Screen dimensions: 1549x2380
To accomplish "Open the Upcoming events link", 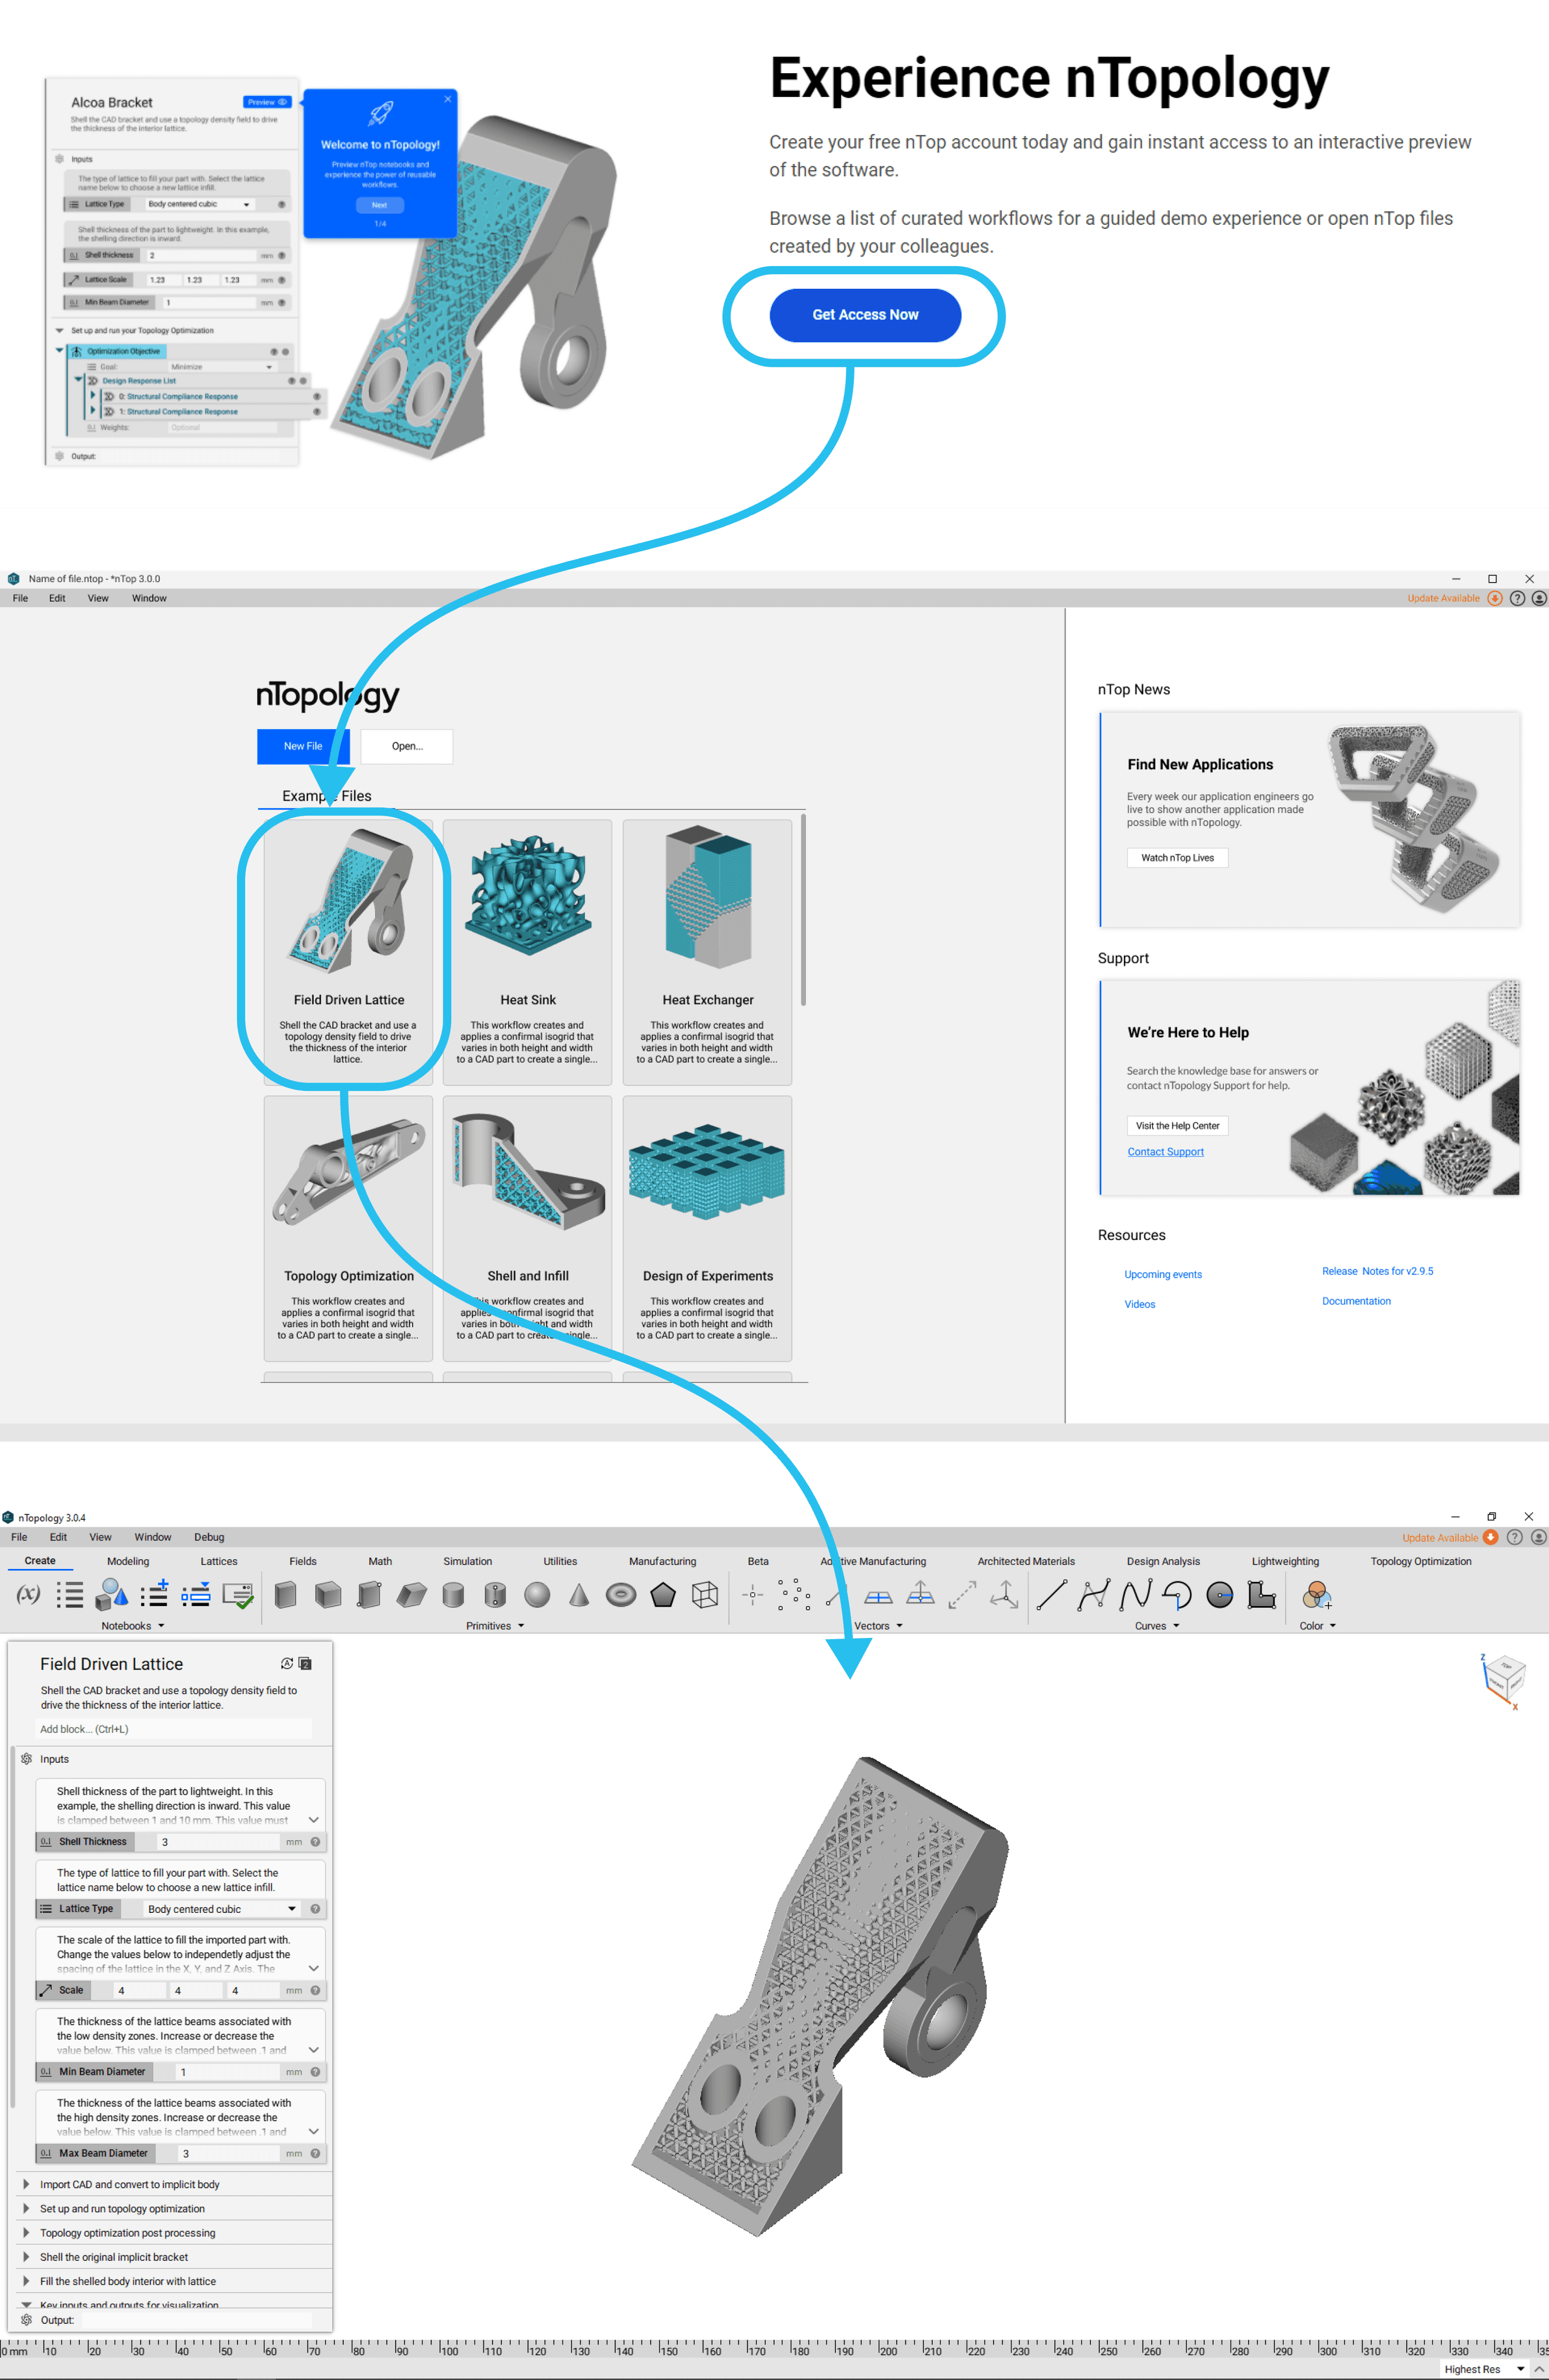I will [x=1163, y=1274].
